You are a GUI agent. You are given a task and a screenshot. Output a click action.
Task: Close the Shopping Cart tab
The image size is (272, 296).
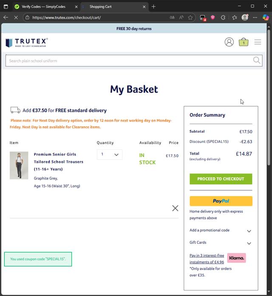[x=144, y=7]
